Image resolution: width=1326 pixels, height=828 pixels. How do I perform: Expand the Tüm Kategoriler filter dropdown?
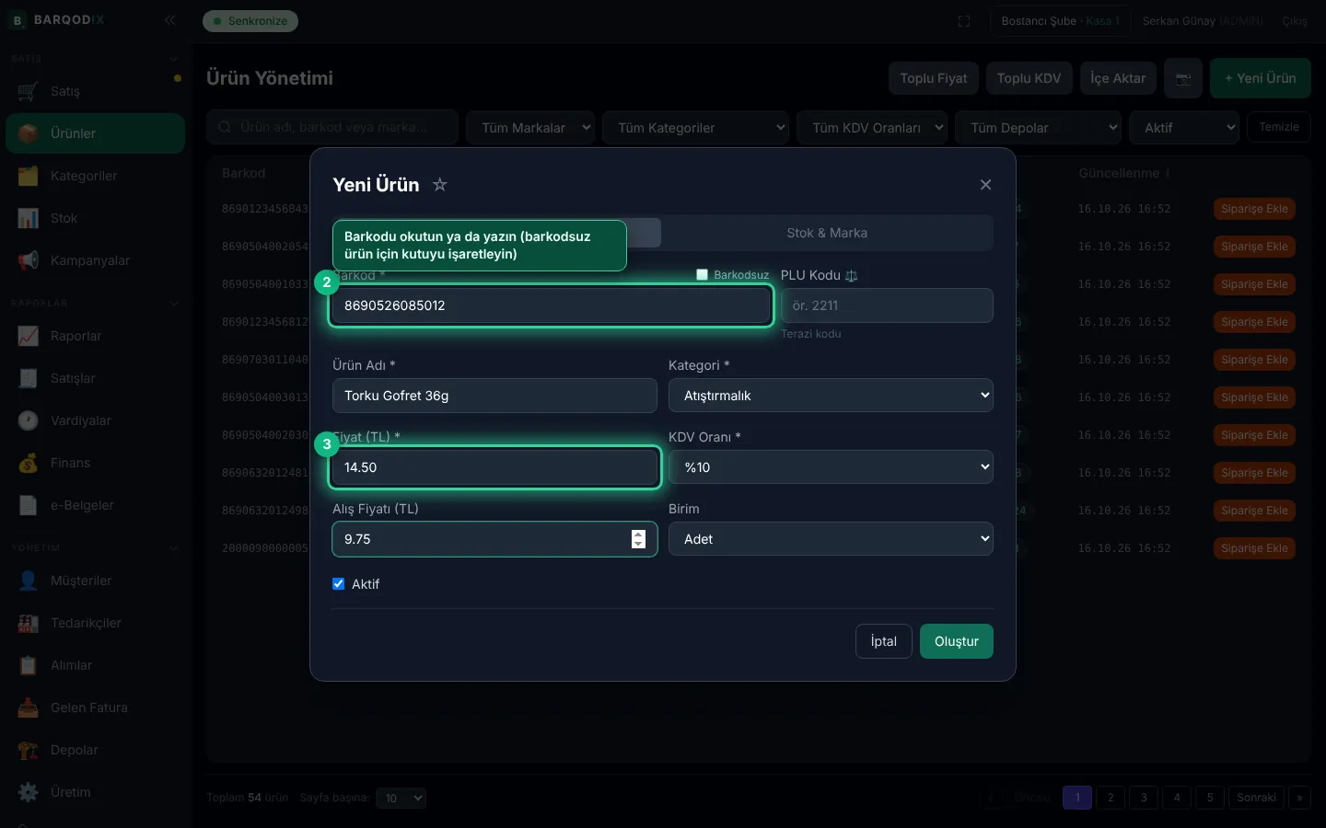(696, 128)
